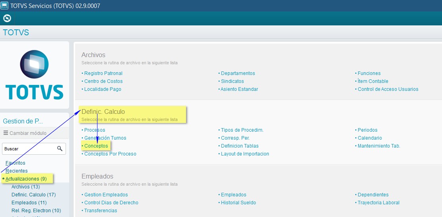Open Asiento Estandar routine
Screen dimensions: 442x217
239,89
